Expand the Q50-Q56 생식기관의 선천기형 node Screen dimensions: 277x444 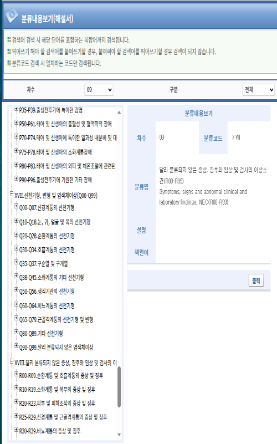tap(17, 290)
